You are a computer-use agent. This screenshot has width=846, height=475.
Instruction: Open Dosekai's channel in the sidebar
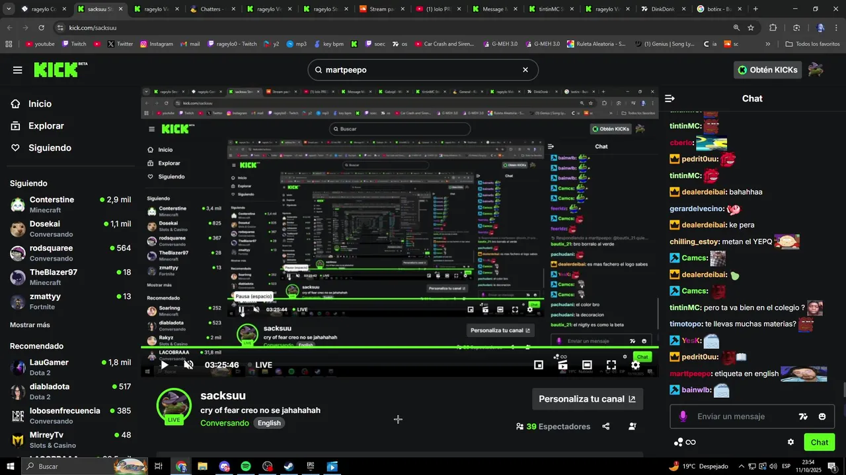[x=70, y=229]
